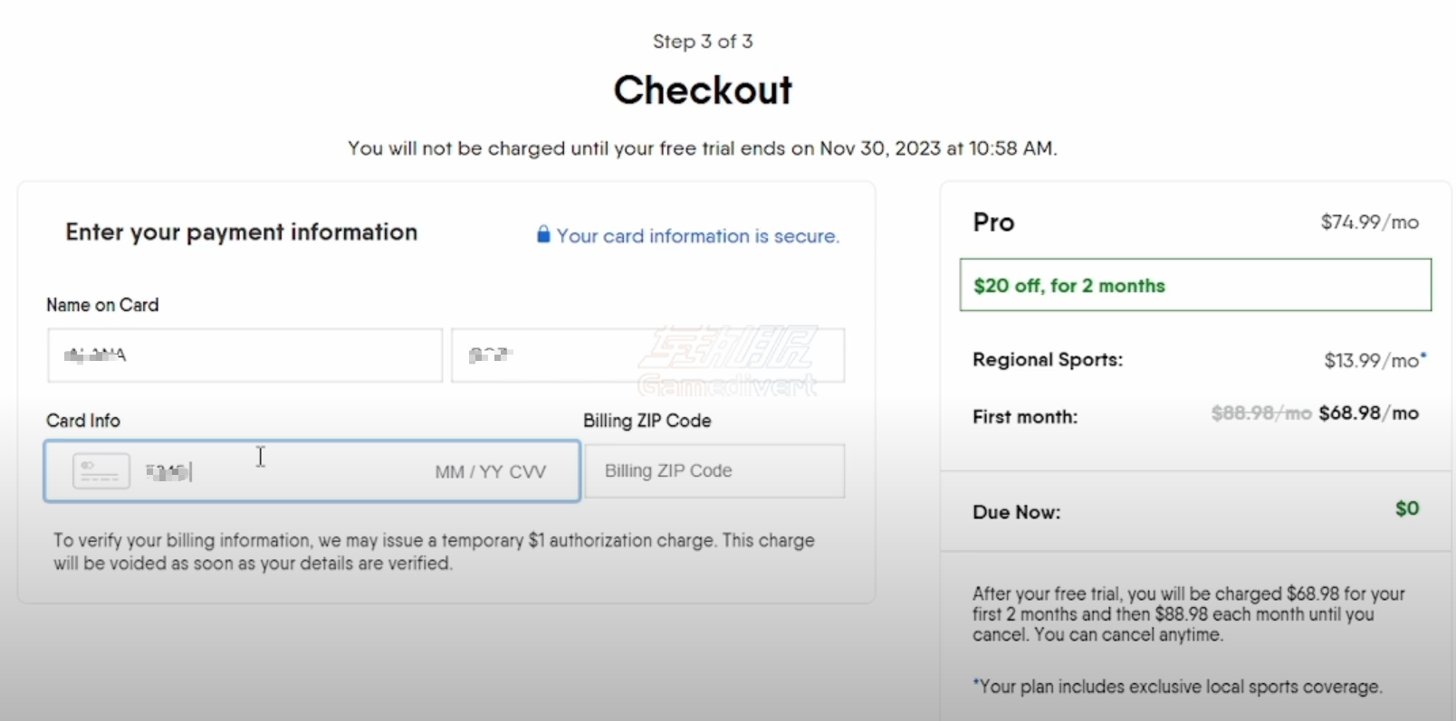This screenshot has width=1456, height=721.
Task: Click 'Your card information is secure.' text
Action: (x=698, y=236)
